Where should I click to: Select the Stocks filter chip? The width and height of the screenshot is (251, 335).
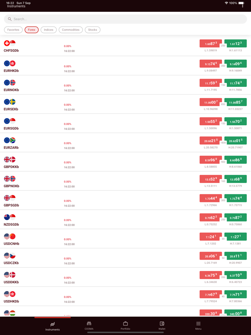click(x=92, y=30)
